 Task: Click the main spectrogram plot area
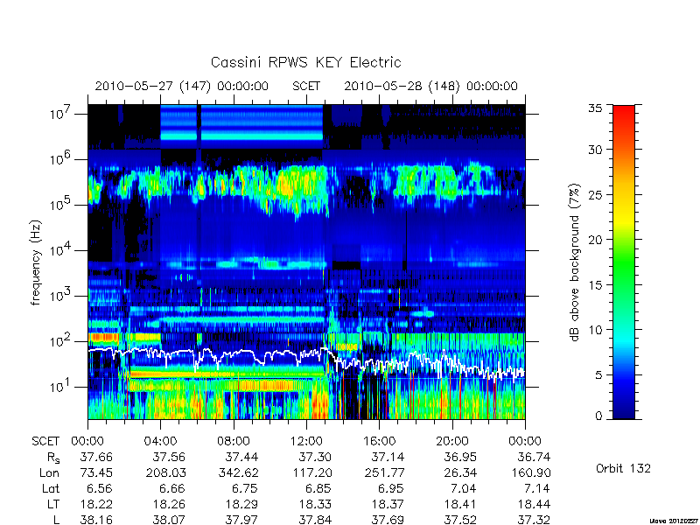click(x=306, y=262)
